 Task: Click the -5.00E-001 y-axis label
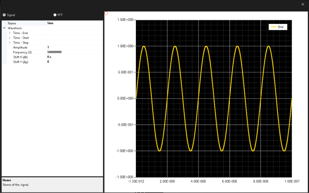click(125, 125)
